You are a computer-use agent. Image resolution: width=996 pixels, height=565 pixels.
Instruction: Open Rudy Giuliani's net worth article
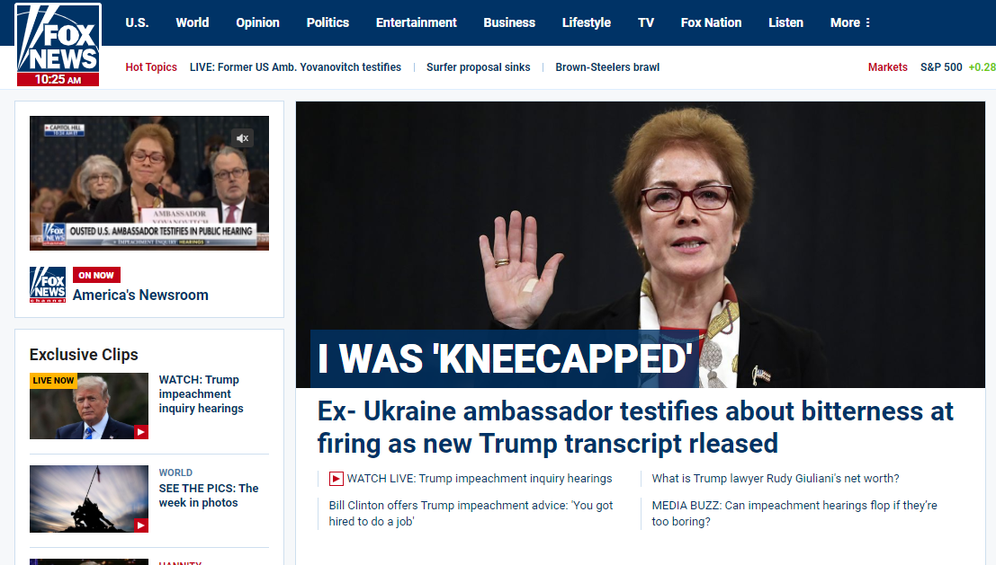[x=775, y=479]
